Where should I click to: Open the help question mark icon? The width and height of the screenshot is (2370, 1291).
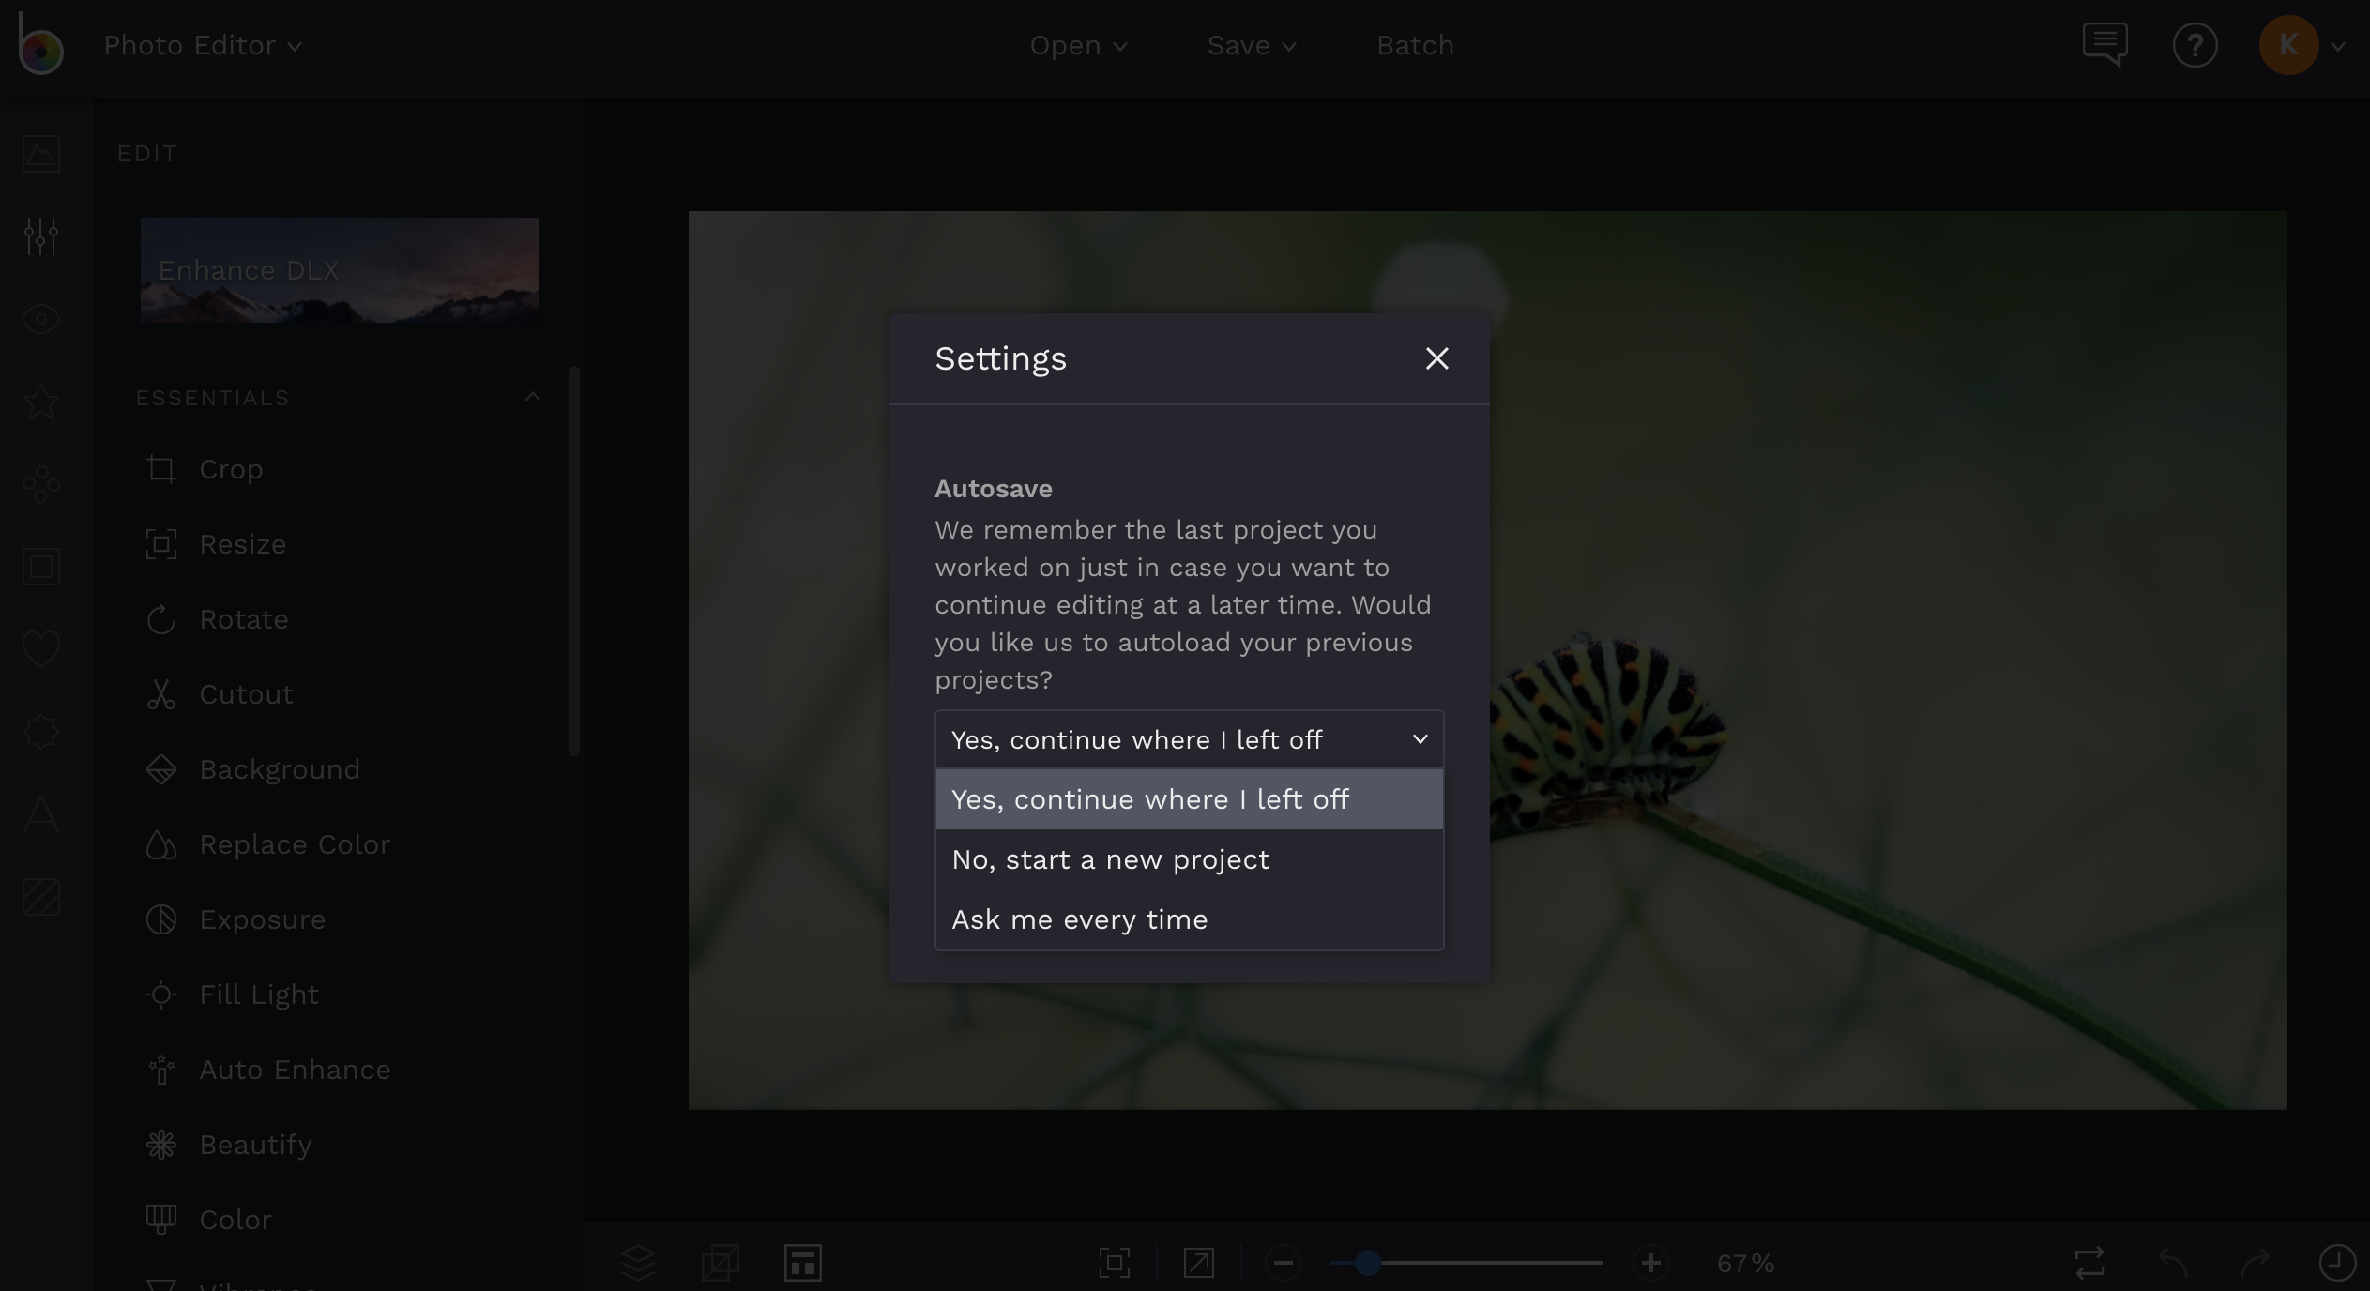pyautogui.click(x=2195, y=45)
